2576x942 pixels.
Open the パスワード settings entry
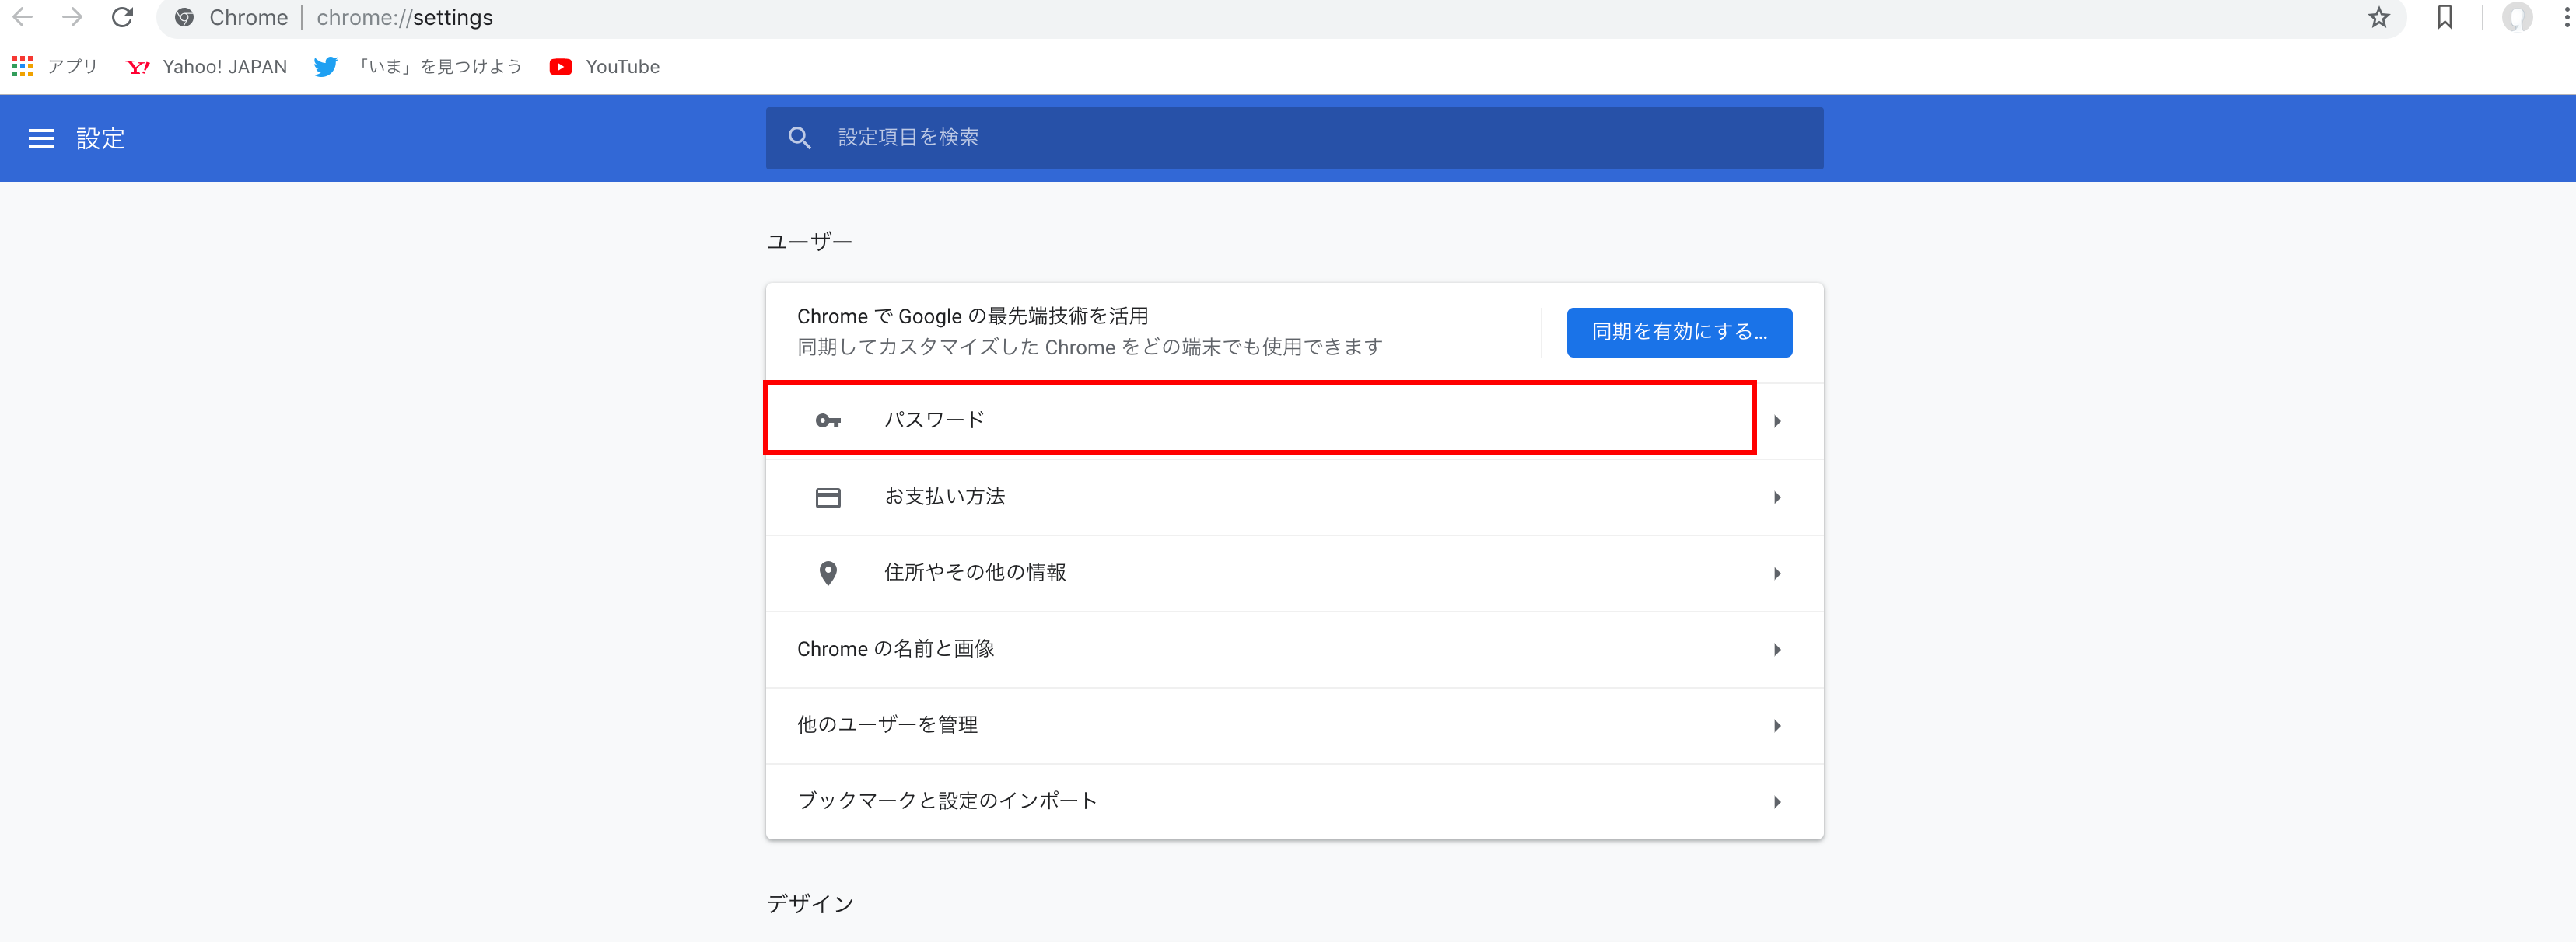pos(1295,420)
